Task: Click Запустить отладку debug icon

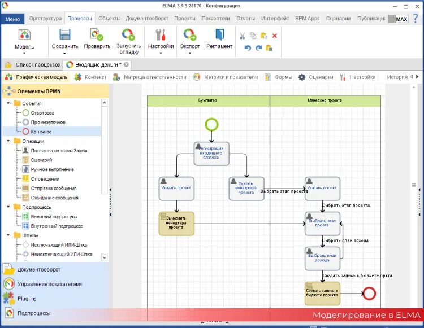Action: pos(128,34)
